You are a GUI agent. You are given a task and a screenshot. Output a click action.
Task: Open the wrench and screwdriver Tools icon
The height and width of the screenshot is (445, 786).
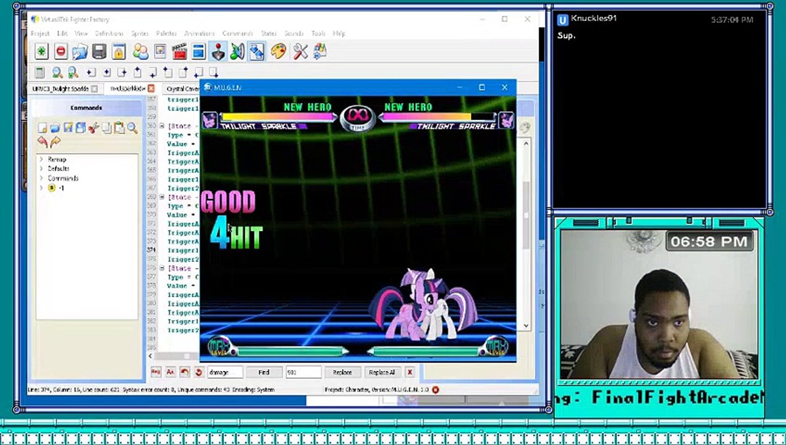pyautogui.click(x=300, y=52)
